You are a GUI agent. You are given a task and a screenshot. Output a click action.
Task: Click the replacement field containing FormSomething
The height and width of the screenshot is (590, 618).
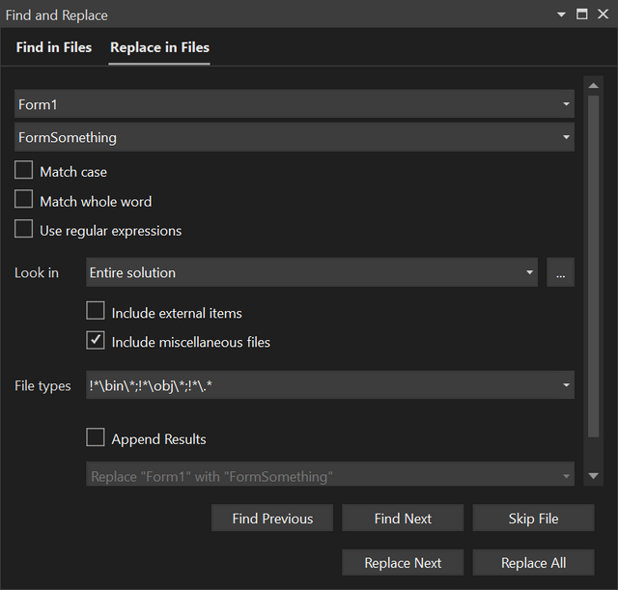[294, 137]
